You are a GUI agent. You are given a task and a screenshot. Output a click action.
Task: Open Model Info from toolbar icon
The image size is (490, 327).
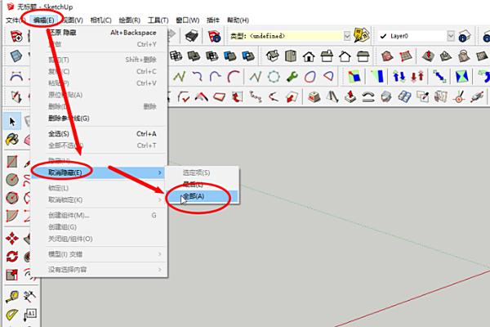[214, 36]
